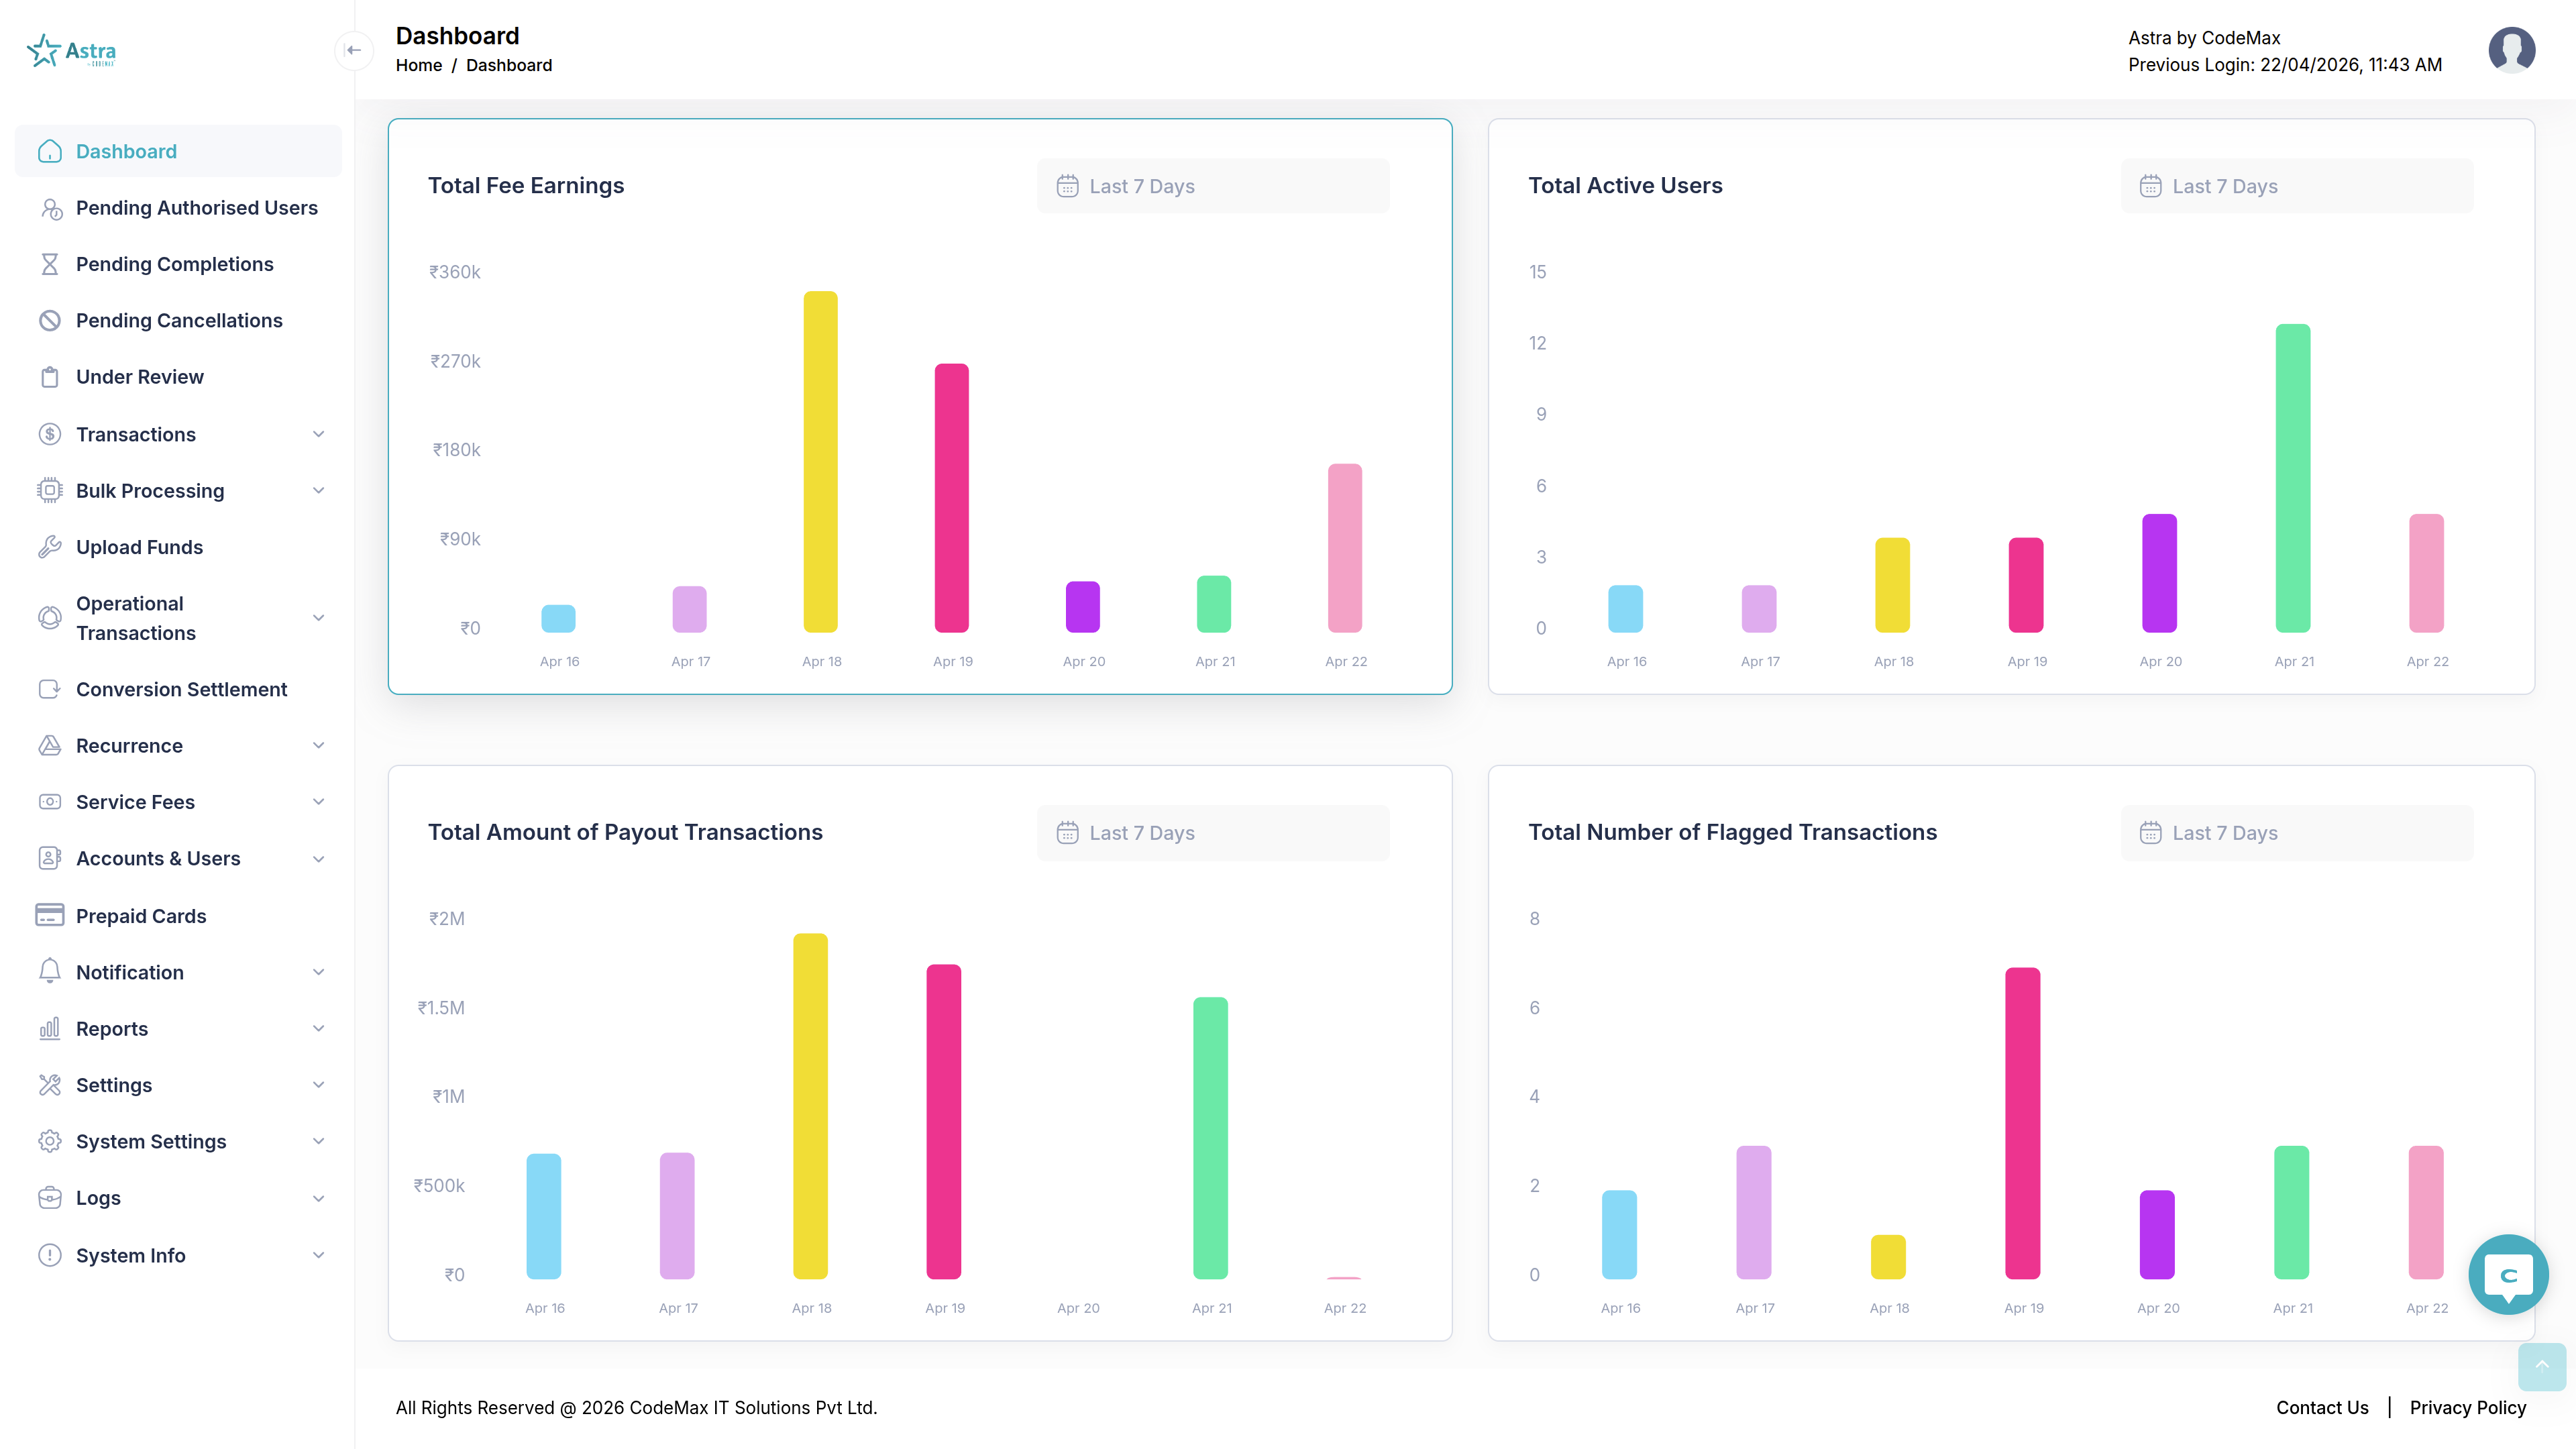Screen dimensions: 2576x1449
Task: Click the Bulk Processing chip icon
Action: pos(50,490)
